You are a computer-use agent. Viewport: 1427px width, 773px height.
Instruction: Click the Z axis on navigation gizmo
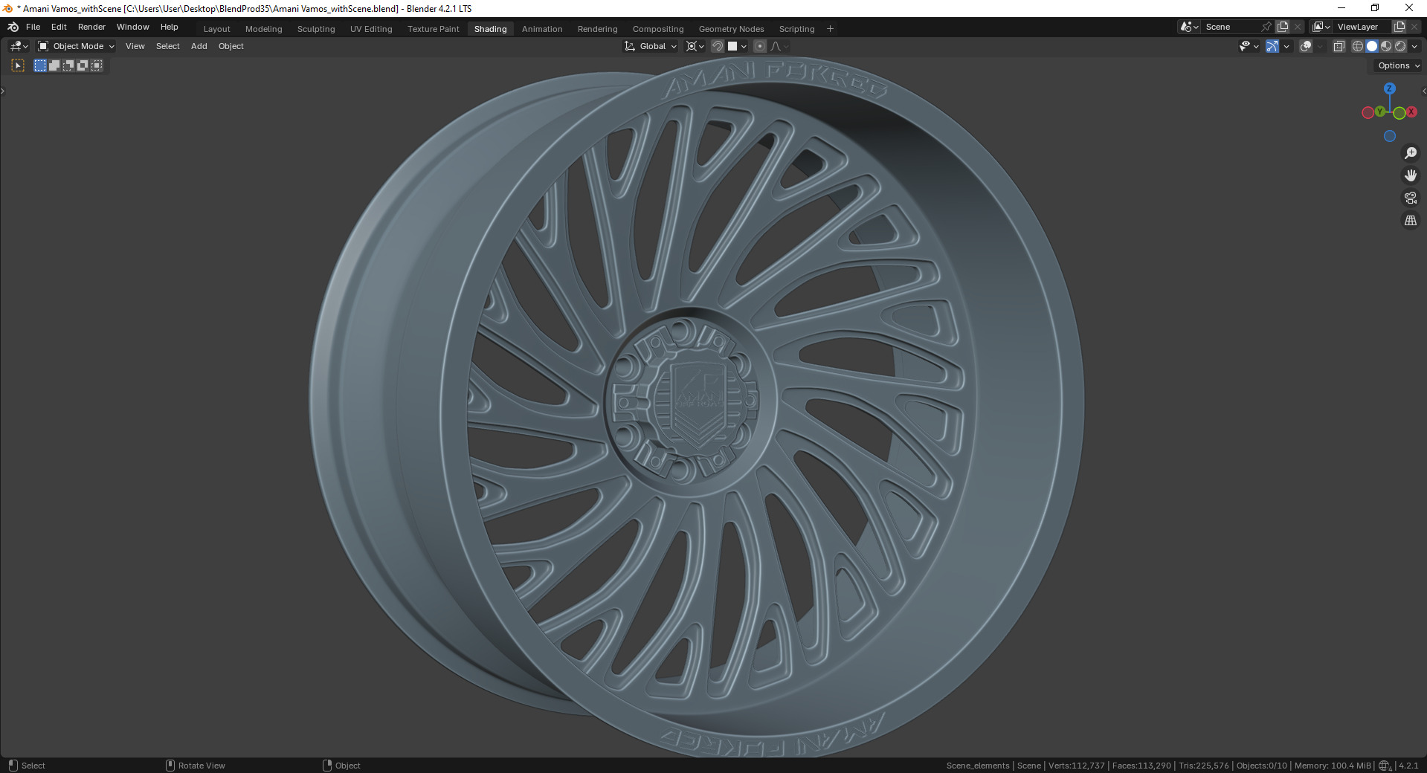(1389, 88)
